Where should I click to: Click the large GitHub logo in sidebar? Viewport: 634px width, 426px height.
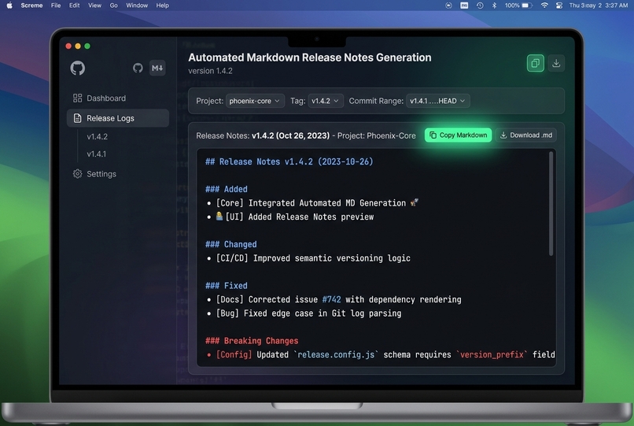coord(78,68)
